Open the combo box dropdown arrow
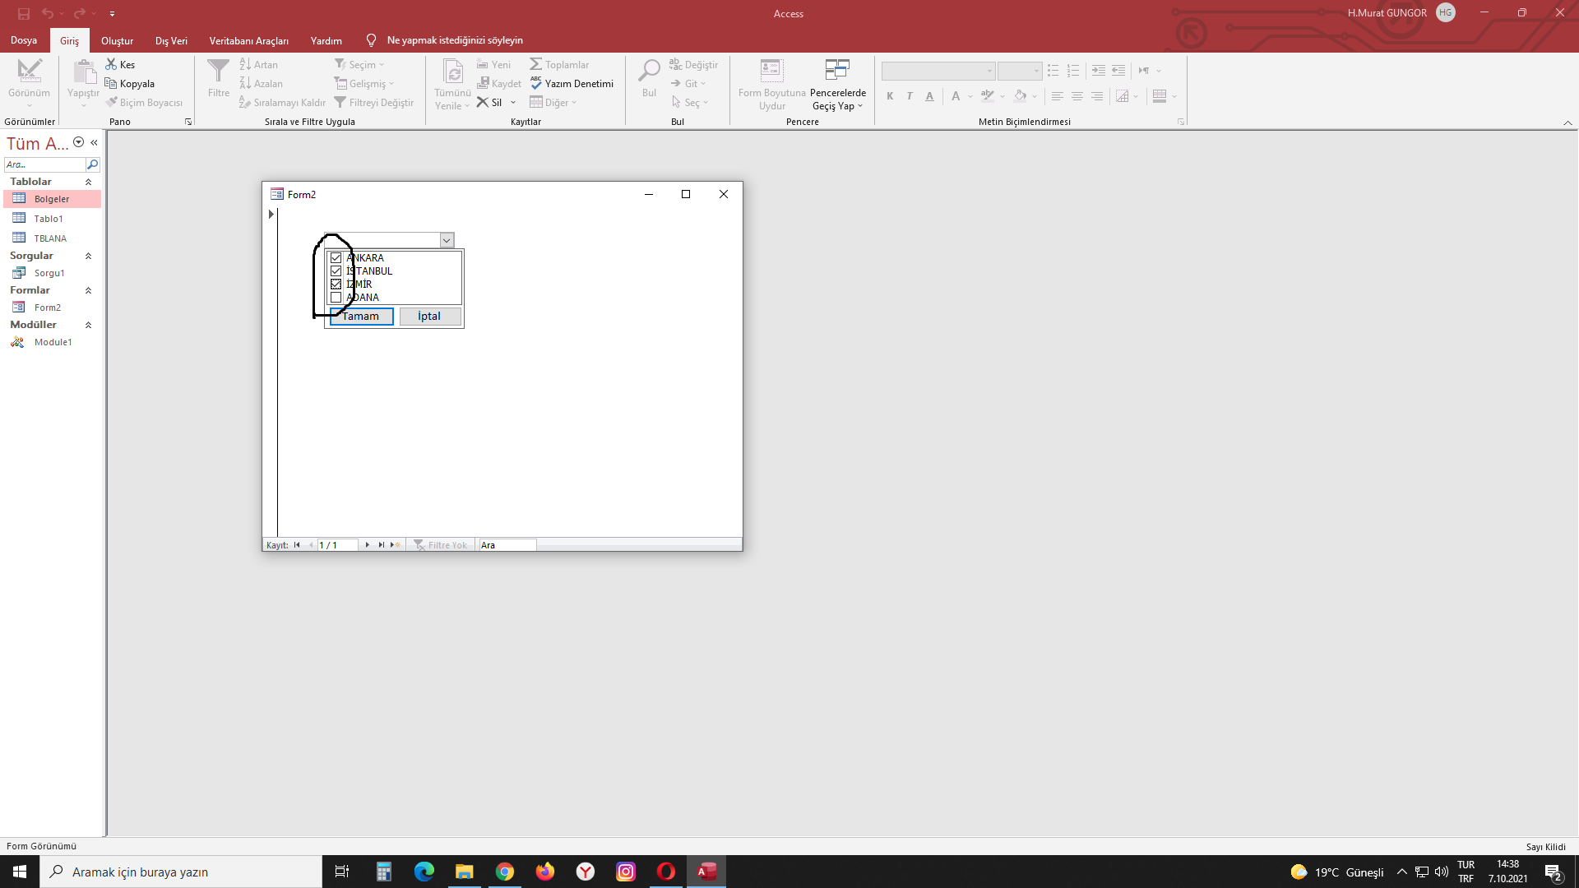Viewport: 1579px width, 888px height. 447,240
